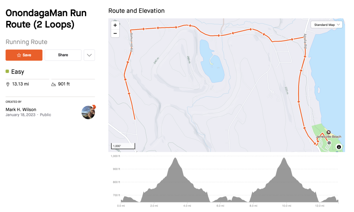Click the Jamesville Beach marker icon

tap(328, 133)
